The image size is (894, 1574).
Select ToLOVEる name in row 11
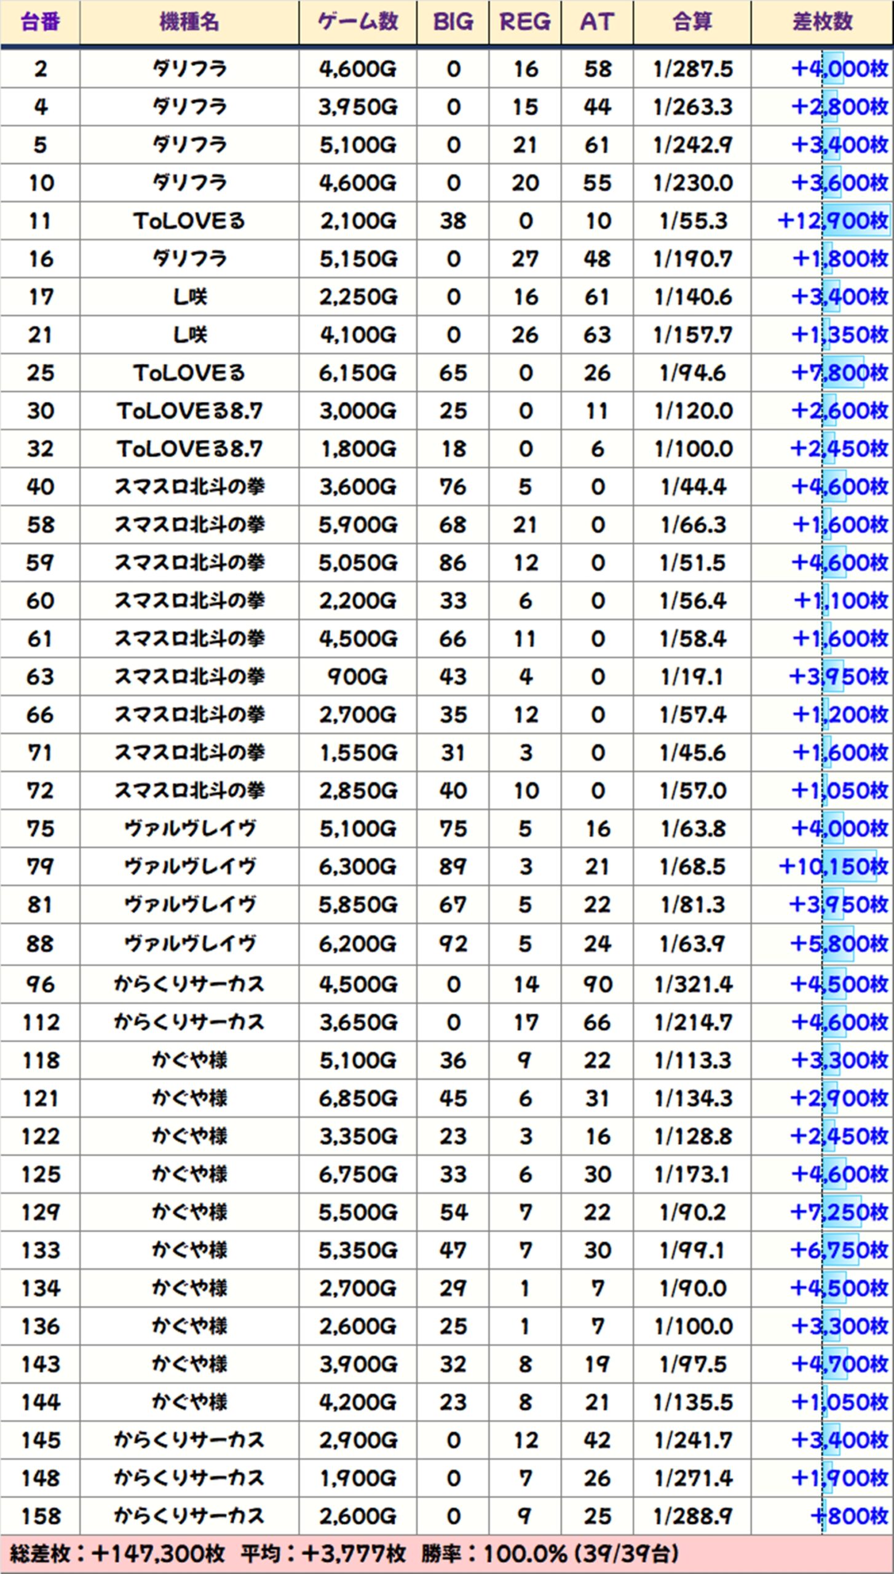click(x=189, y=221)
